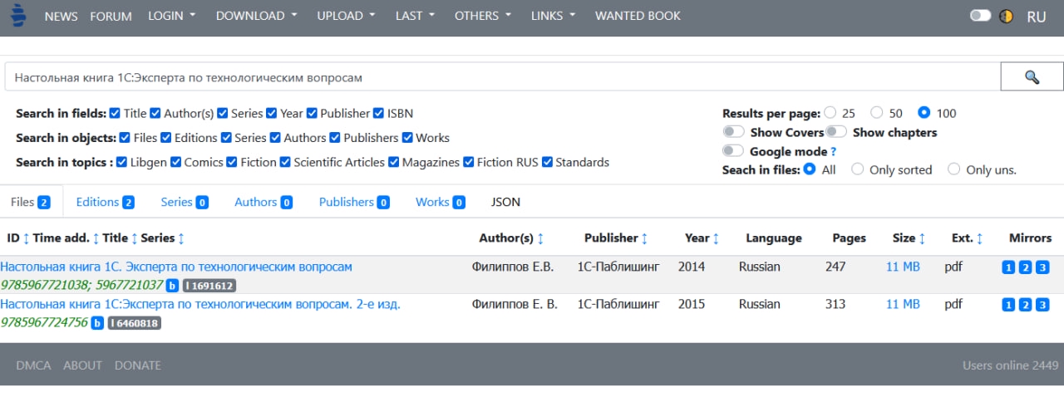This screenshot has height=397, width=1064.
Task: Go to NEWS in the navbar
Action: (x=61, y=16)
